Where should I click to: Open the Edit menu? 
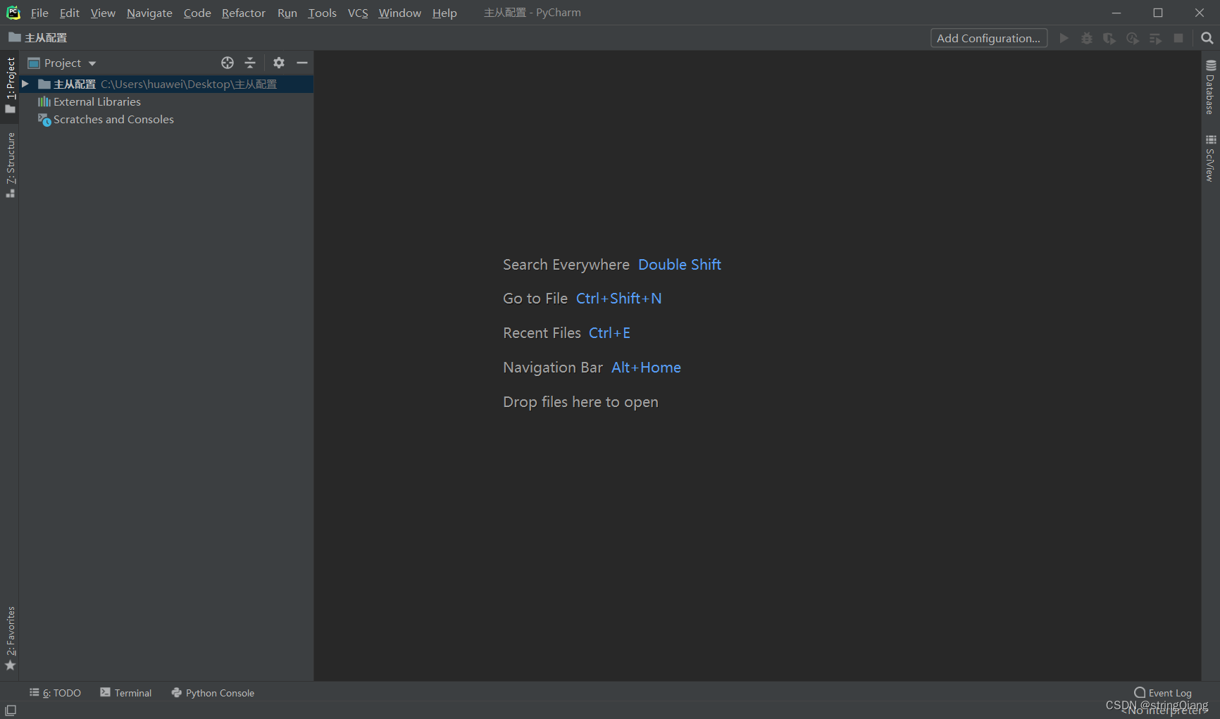(x=70, y=13)
